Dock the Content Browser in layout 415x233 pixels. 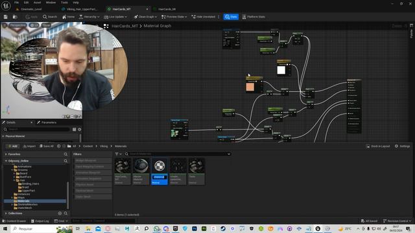(x=378, y=146)
